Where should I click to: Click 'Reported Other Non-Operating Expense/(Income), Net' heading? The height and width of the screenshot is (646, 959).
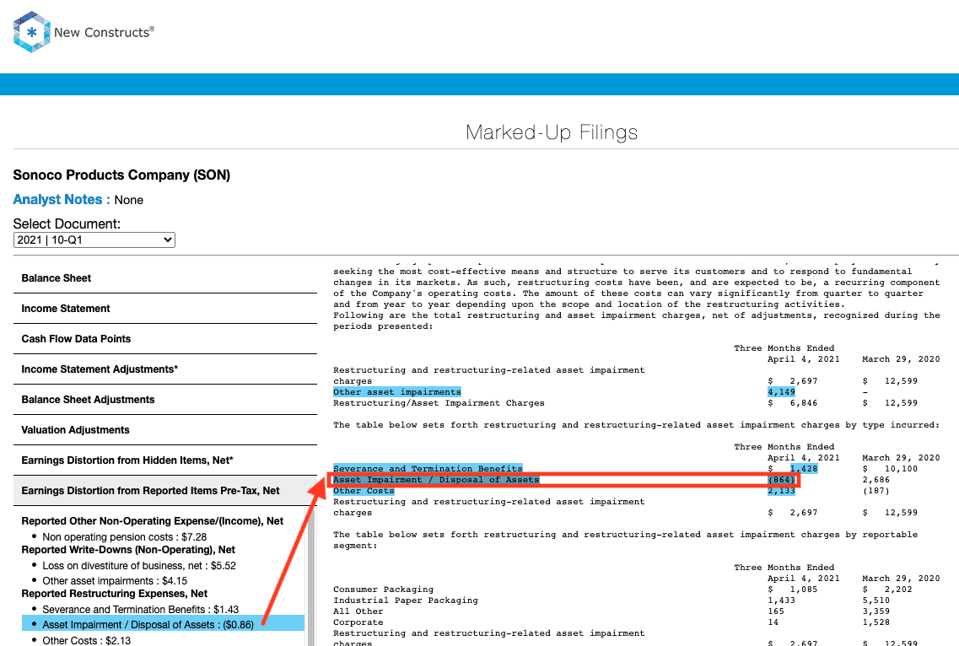click(153, 521)
